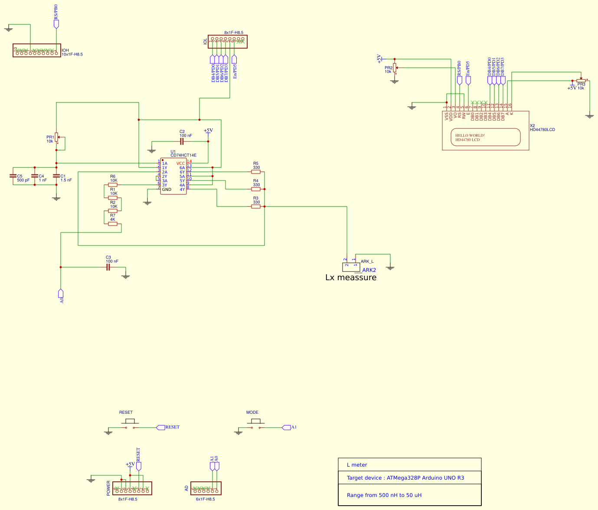Click the IOL 8x1F-H8.5 header
The image size is (598, 510).
227,42
